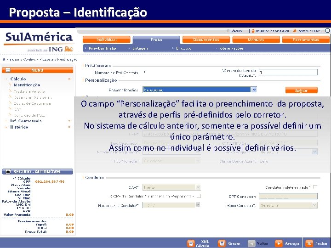Image resolution: width=331 pixels, height=248 pixels.
Task: Open Equip. de Segurança in side menu
Action: pos(32,103)
